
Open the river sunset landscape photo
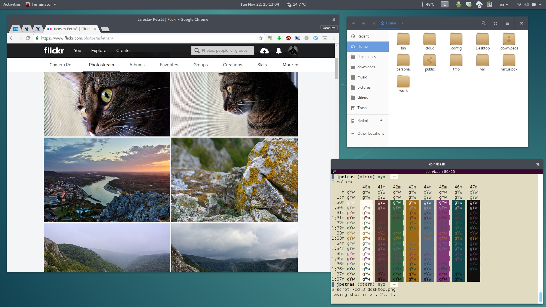[107, 180]
